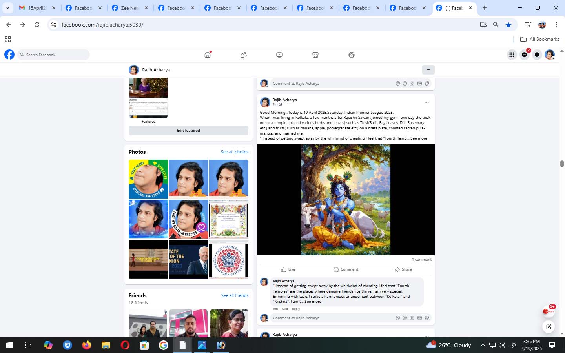Viewport: 565px width, 353px height.
Task: Go back to the previous page
Action: coord(9,25)
